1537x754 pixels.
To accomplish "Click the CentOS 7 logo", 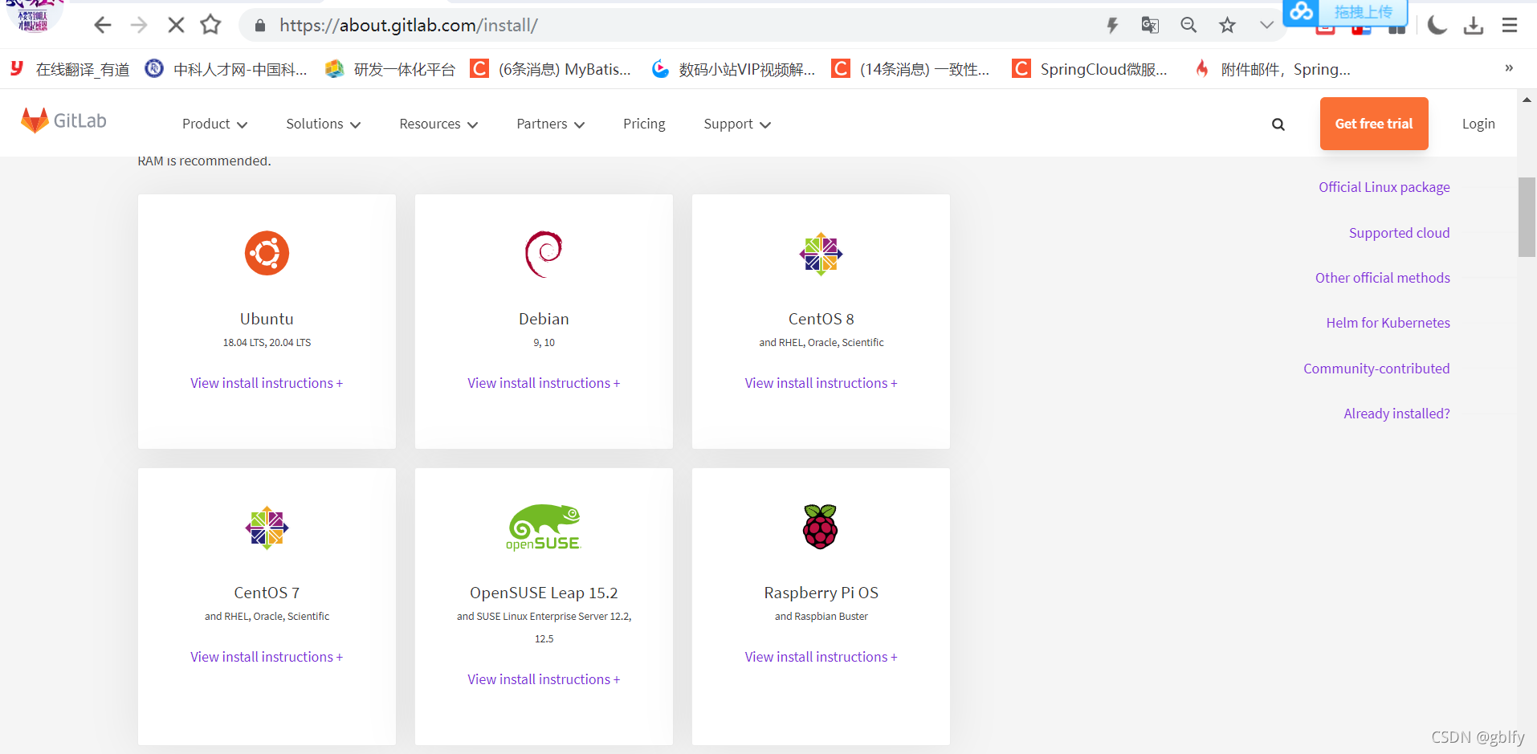I will tap(267, 528).
